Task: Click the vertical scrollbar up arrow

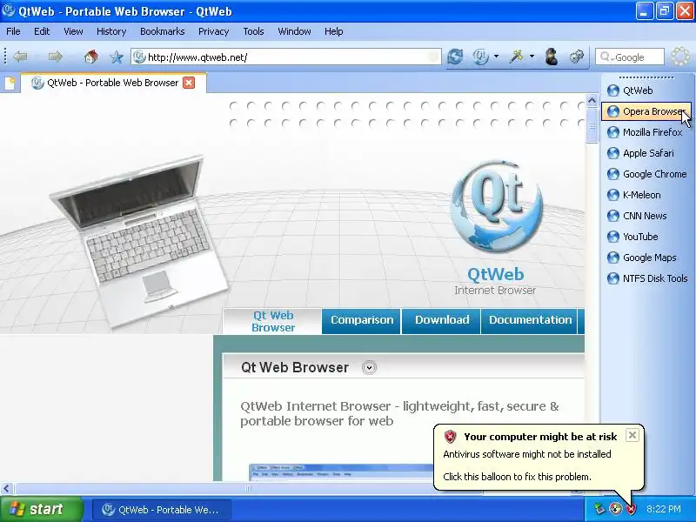Action: [592, 101]
